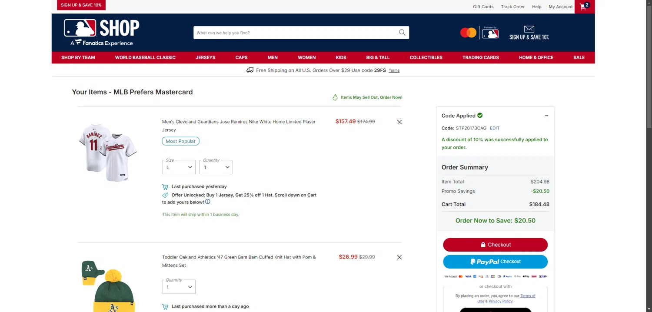Open the jersey Quantity dropdown
The height and width of the screenshot is (312, 652).
click(x=216, y=167)
